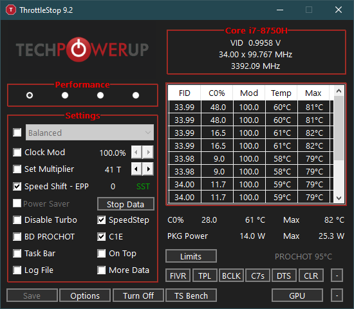Enable the Disable Turbo checkbox
Screen dimensions: 354x309
coord(17,220)
